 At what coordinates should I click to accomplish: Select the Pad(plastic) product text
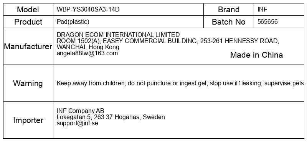73,22
